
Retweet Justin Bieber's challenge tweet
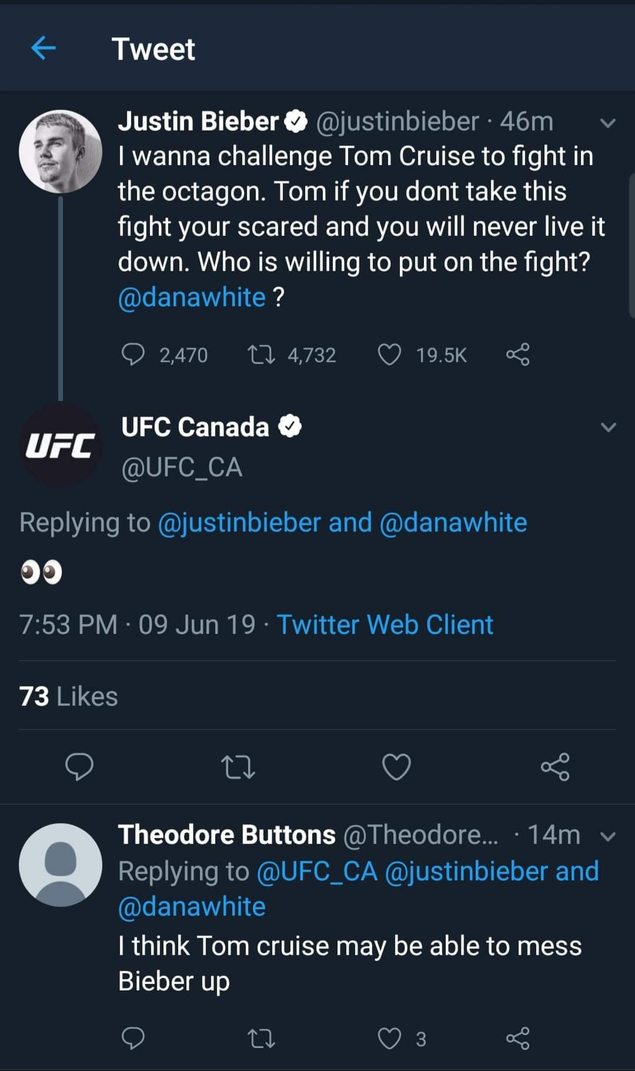point(261,355)
